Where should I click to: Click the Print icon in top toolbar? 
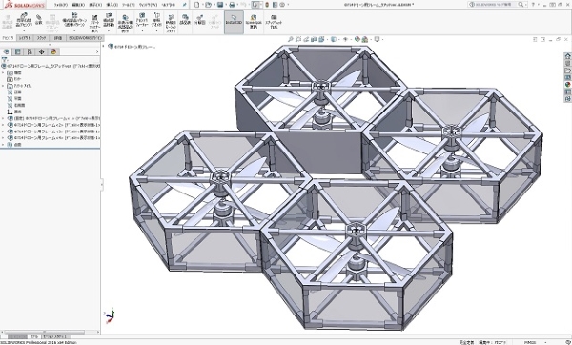232,5
